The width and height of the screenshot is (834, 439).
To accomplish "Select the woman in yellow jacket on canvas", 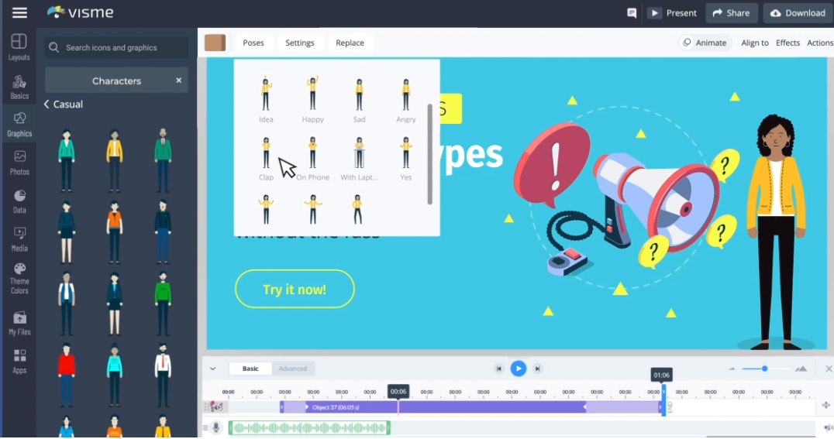I will coord(777,232).
